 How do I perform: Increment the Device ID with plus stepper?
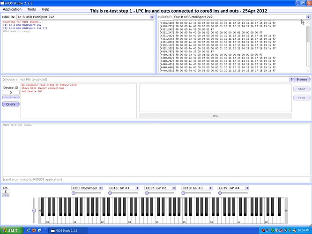pos(15,97)
